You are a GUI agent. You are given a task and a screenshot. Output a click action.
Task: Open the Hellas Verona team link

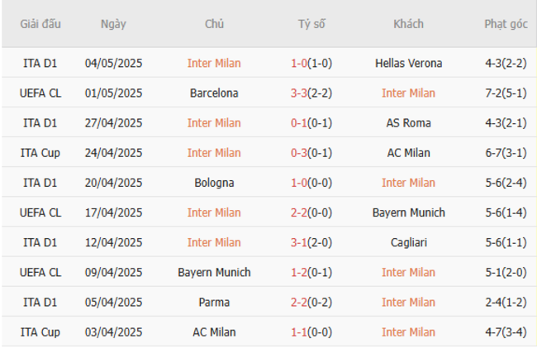408,63
